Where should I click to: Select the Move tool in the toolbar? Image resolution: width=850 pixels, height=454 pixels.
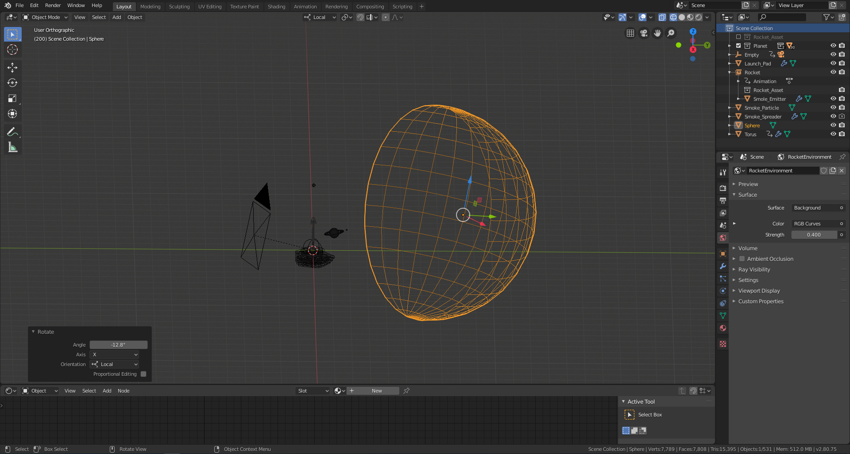click(x=12, y=67)
